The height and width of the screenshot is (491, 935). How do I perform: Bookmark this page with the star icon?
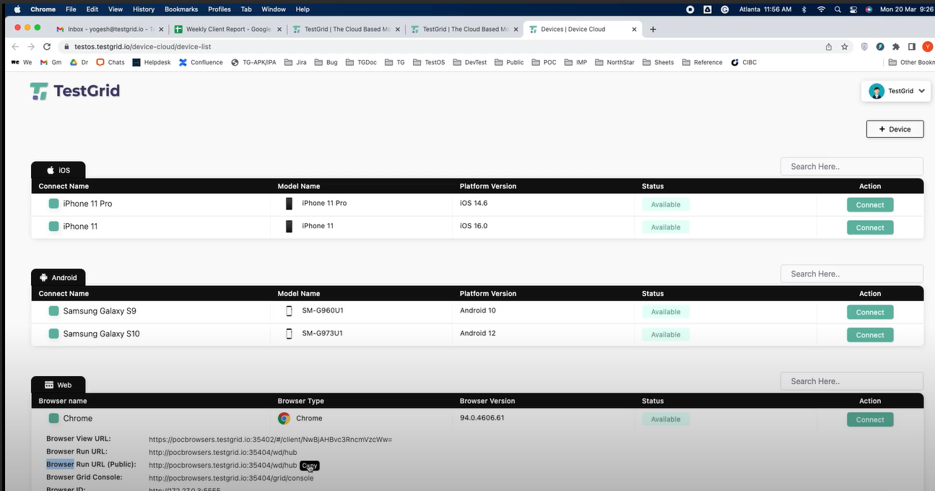[845, 46]
